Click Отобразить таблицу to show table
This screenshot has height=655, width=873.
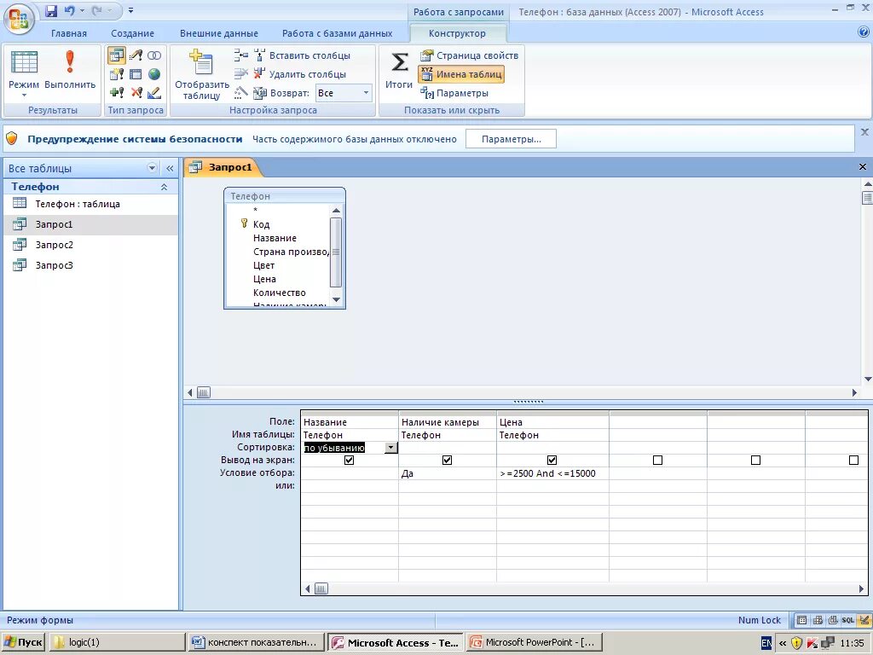201,74
